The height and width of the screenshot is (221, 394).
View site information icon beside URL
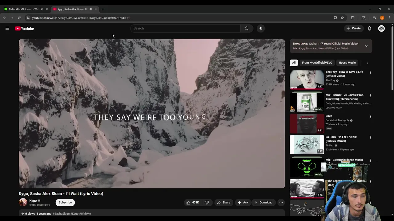pos(28,18)
